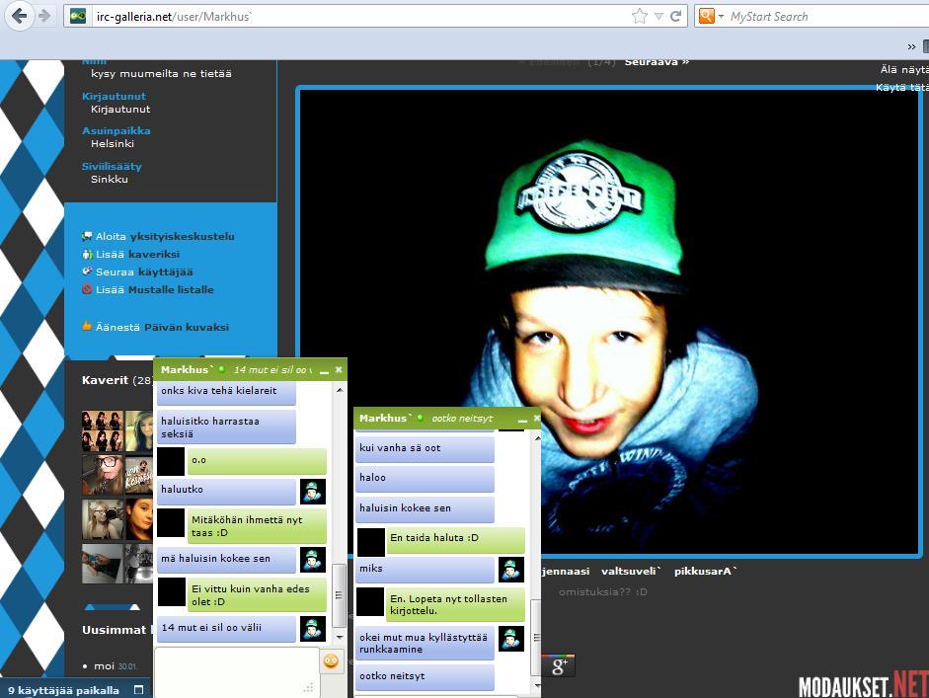Click the 'moi' latest comment entry
Screen dimensions: 929x698
coord(105,666)
